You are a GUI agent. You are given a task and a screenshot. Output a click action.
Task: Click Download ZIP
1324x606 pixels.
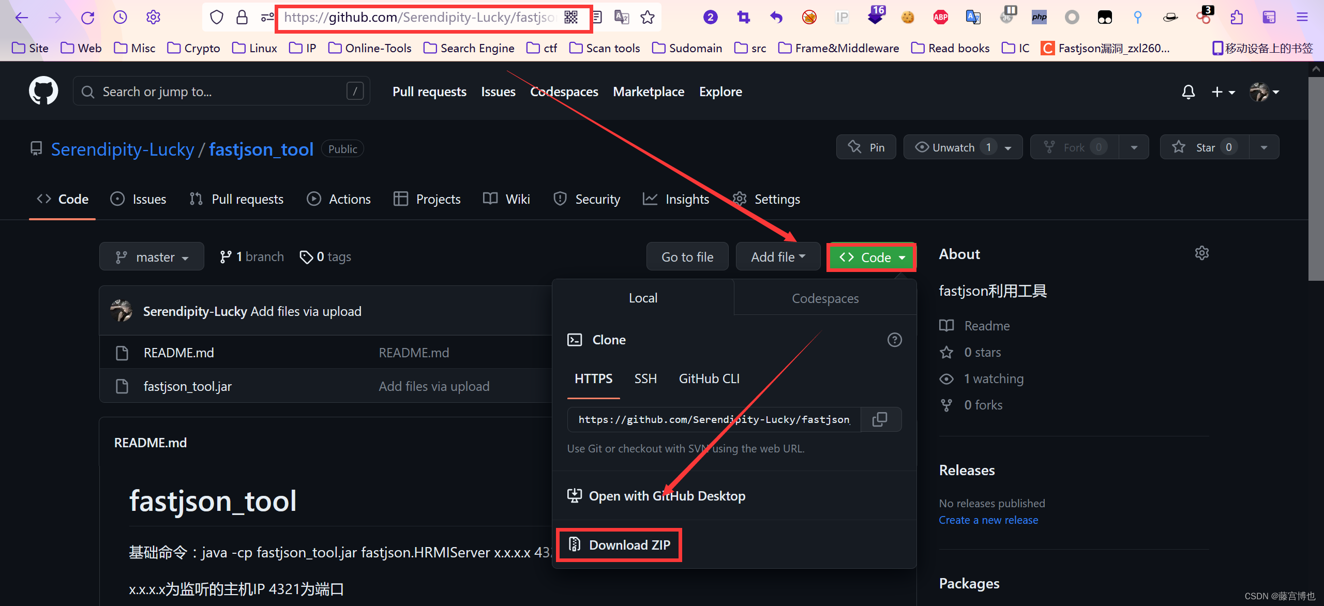pyautogui.click(x=619, y=545)
